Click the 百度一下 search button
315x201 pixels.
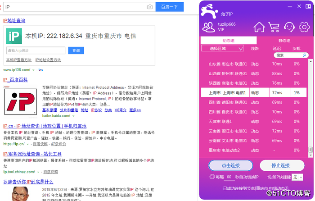tap(170, 7)
